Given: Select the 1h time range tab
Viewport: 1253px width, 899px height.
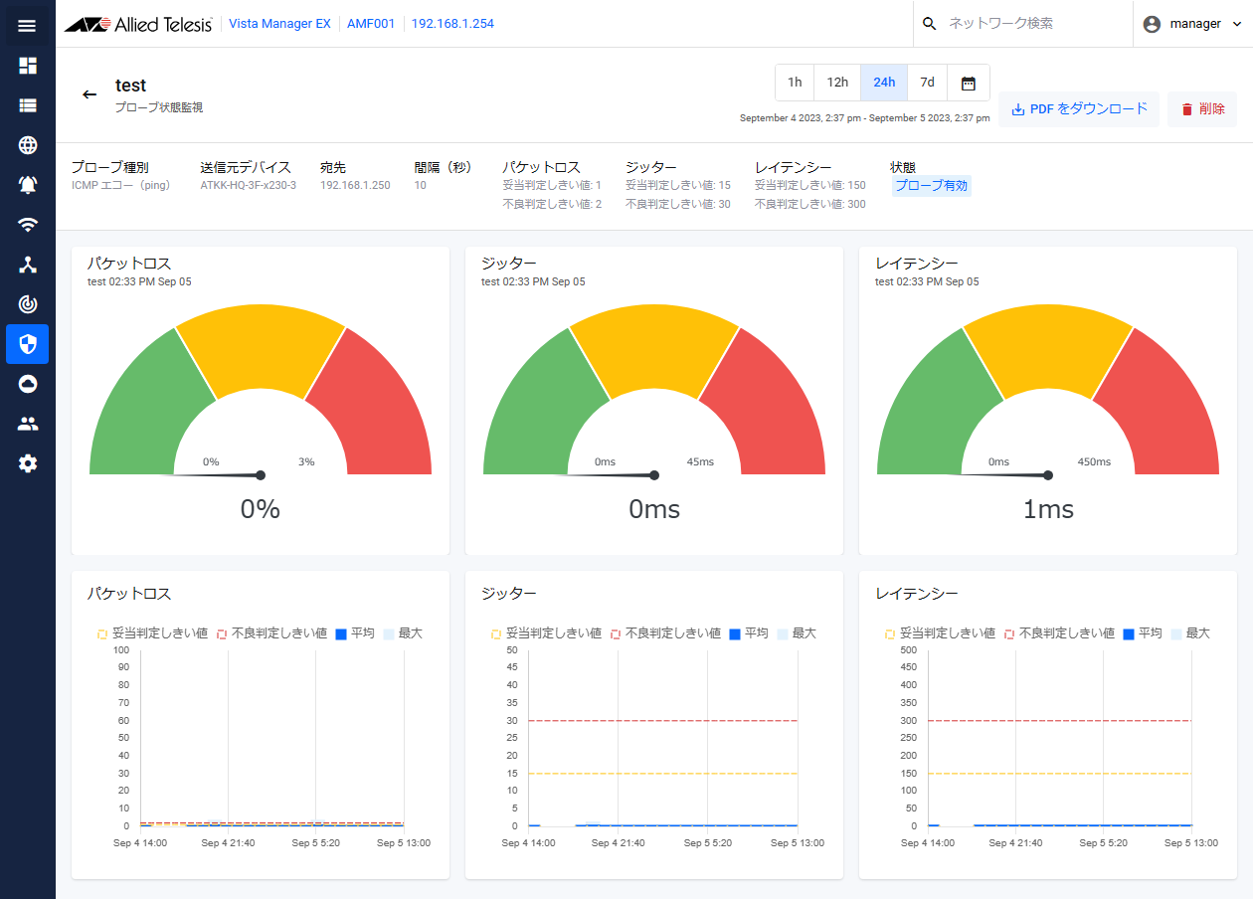Looking at the screenshot, I should [x=795, y=83].
